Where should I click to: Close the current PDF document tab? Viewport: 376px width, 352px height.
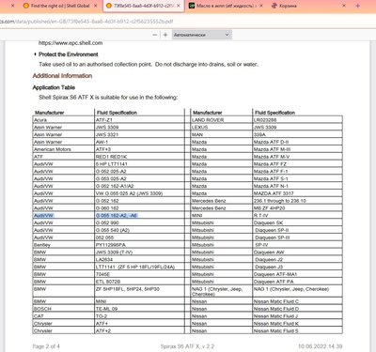[179, 6]
